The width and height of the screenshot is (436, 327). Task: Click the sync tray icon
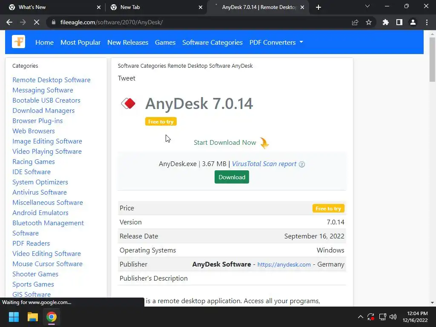click(x=371, y=317)
